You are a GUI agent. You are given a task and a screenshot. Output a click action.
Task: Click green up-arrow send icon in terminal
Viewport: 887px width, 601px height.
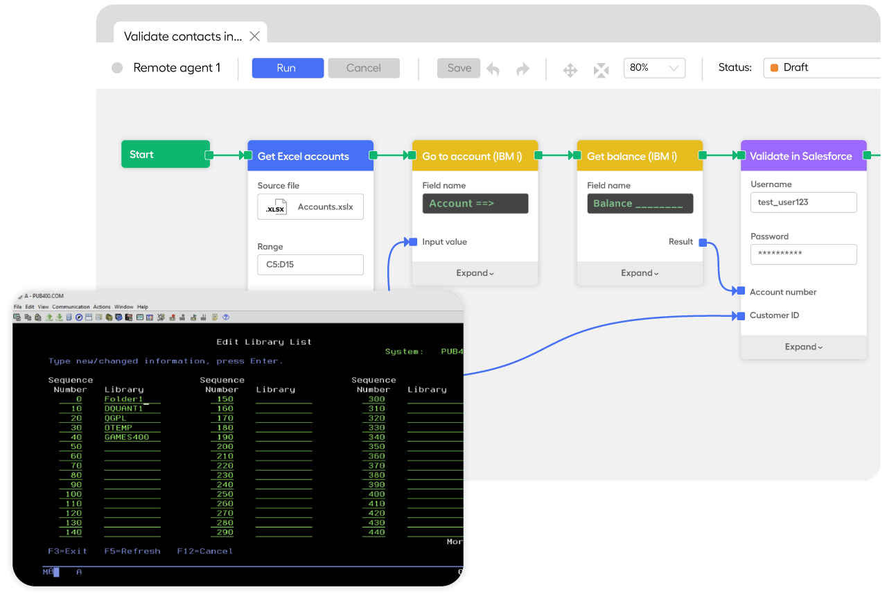pyautogui.click(x=49, y=317)
